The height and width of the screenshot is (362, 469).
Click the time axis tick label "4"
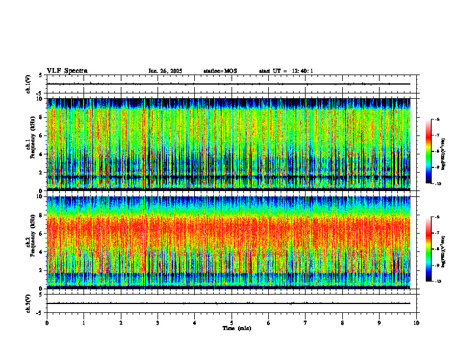(195, 323)
